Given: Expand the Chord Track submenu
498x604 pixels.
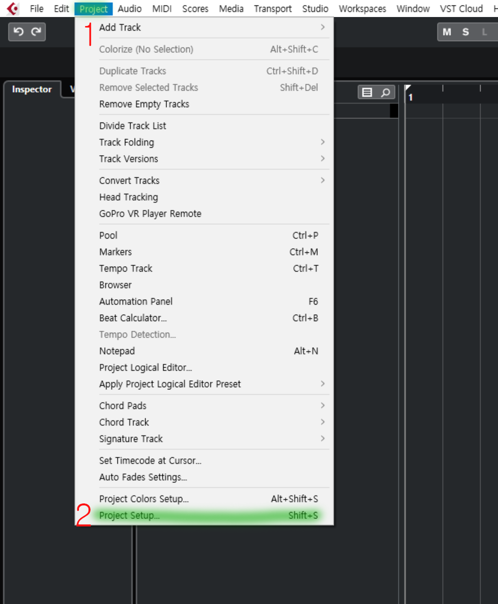Looking at the screenshot, I should (x=204, y=422).
